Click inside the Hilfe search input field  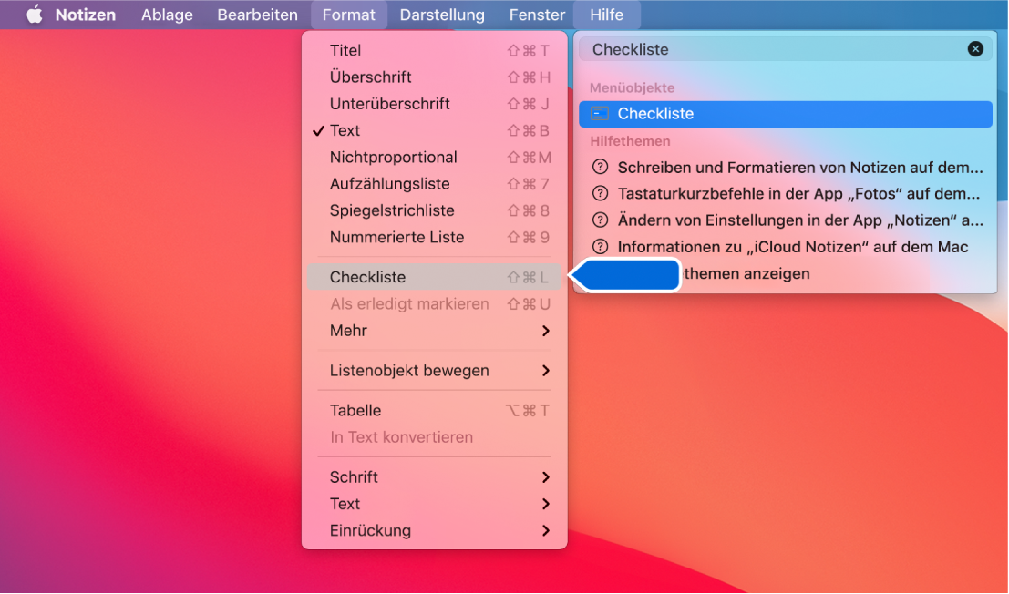775,49
